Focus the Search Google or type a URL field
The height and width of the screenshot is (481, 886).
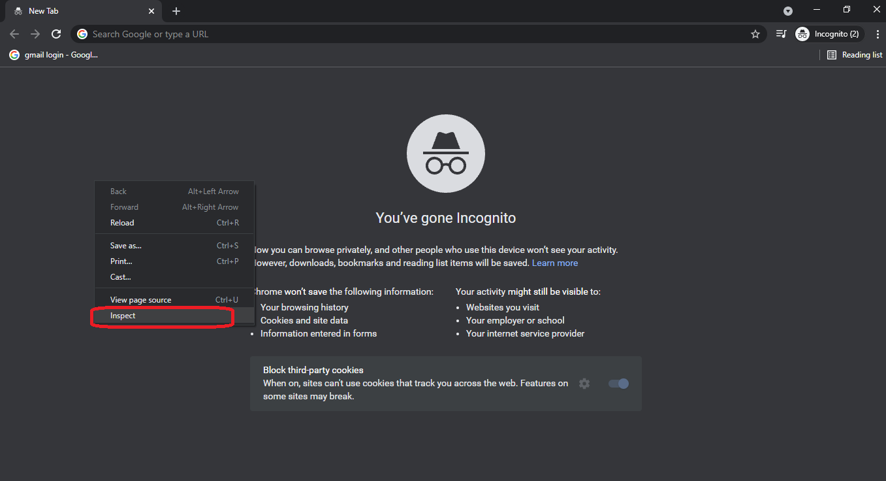click(x=418, y=34)
